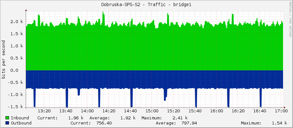Viewport: 293px width, 128px height.
Task: Click the 17:00 time axis label
Action: coord(281,111)
